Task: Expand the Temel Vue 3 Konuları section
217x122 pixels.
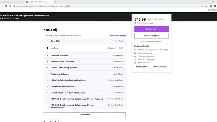Action: (x=85, y=55)
